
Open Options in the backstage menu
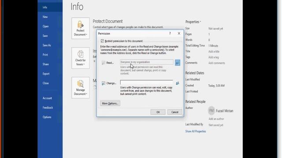[x=50, y=117]
